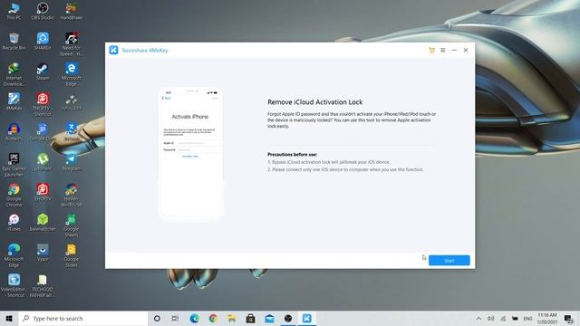The image size is (580, 326).
Task: Click the blue Start button in 4MeKey
Action: tap(449, 260)
